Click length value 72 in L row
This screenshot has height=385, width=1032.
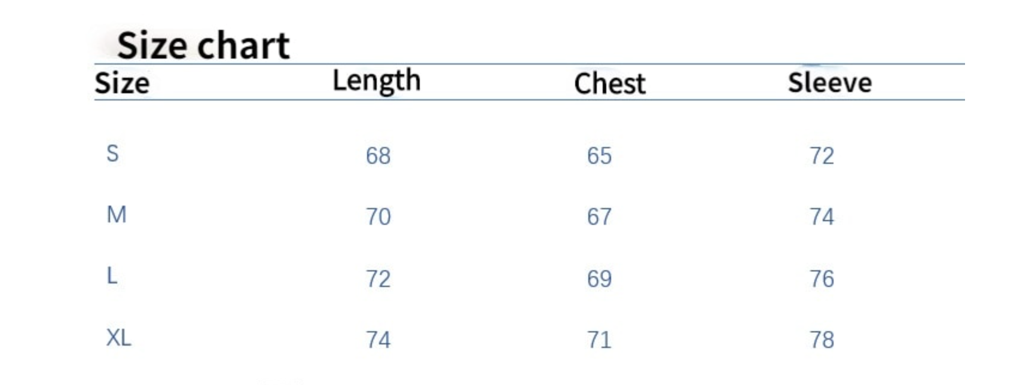[x=378, y=279]
